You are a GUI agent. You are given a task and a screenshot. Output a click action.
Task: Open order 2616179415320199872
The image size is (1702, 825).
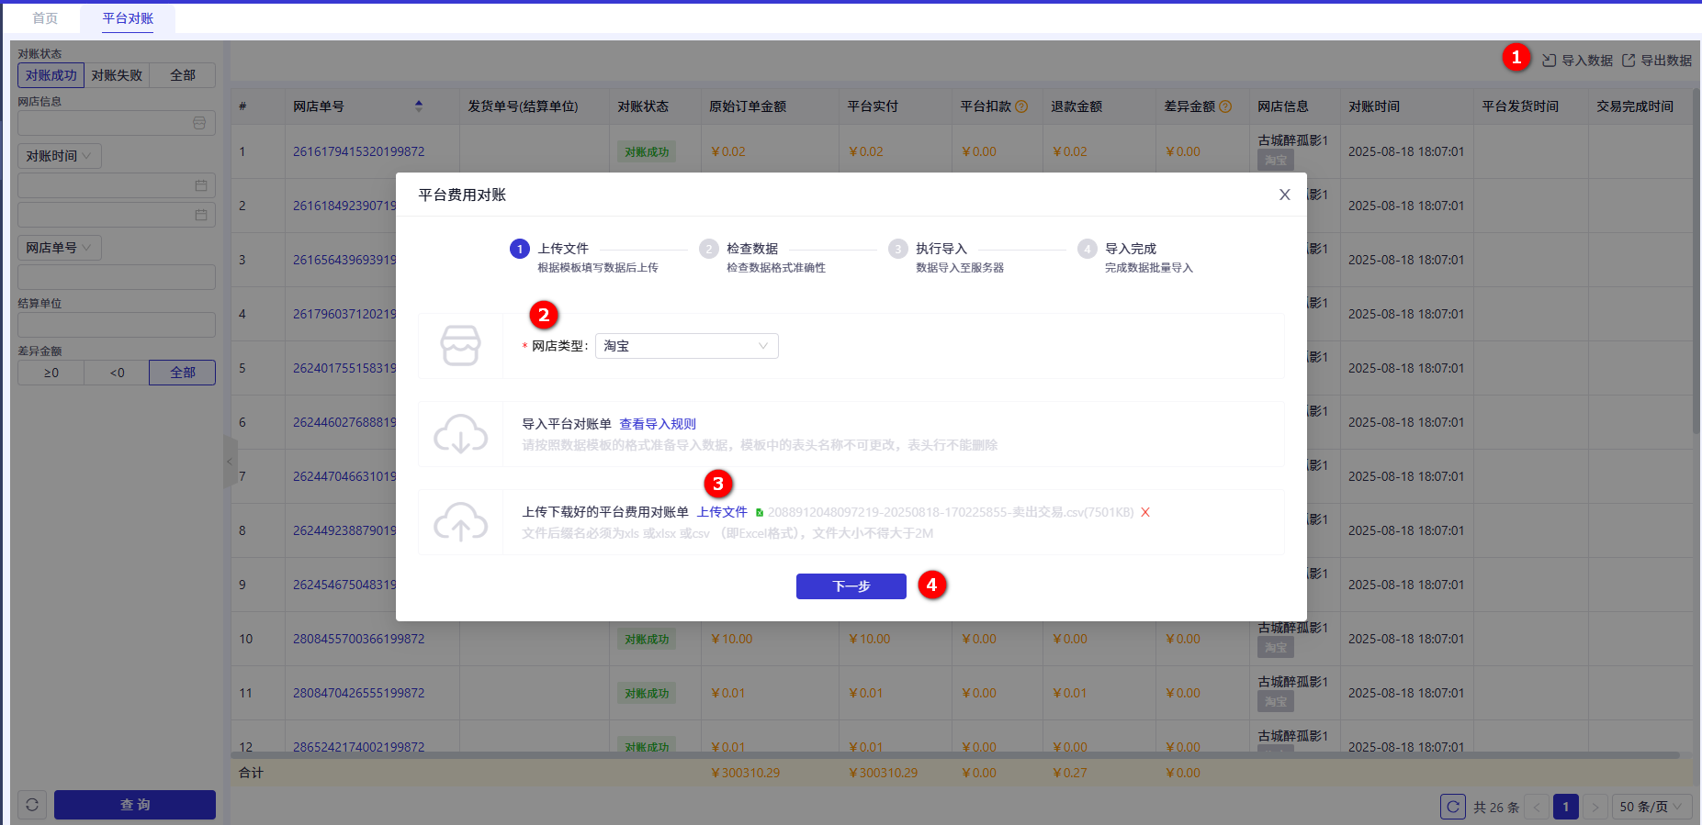(358, 151)
